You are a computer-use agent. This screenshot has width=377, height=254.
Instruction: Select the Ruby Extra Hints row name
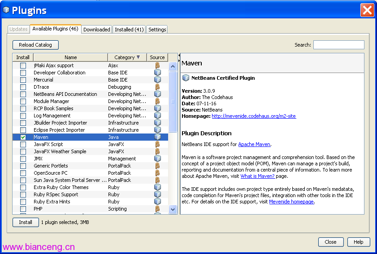coord(52,202)
